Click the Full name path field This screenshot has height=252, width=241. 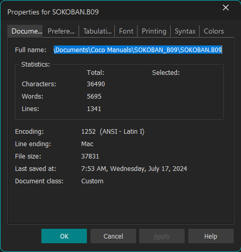coord(138,50)
